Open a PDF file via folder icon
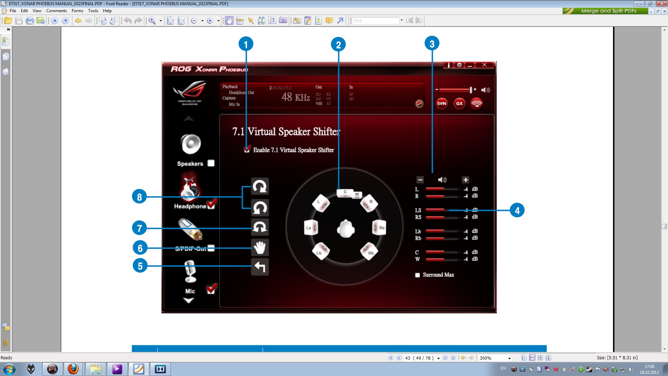Image resolution: width=668 pixels, height=376 pixels. pos(8,21)
